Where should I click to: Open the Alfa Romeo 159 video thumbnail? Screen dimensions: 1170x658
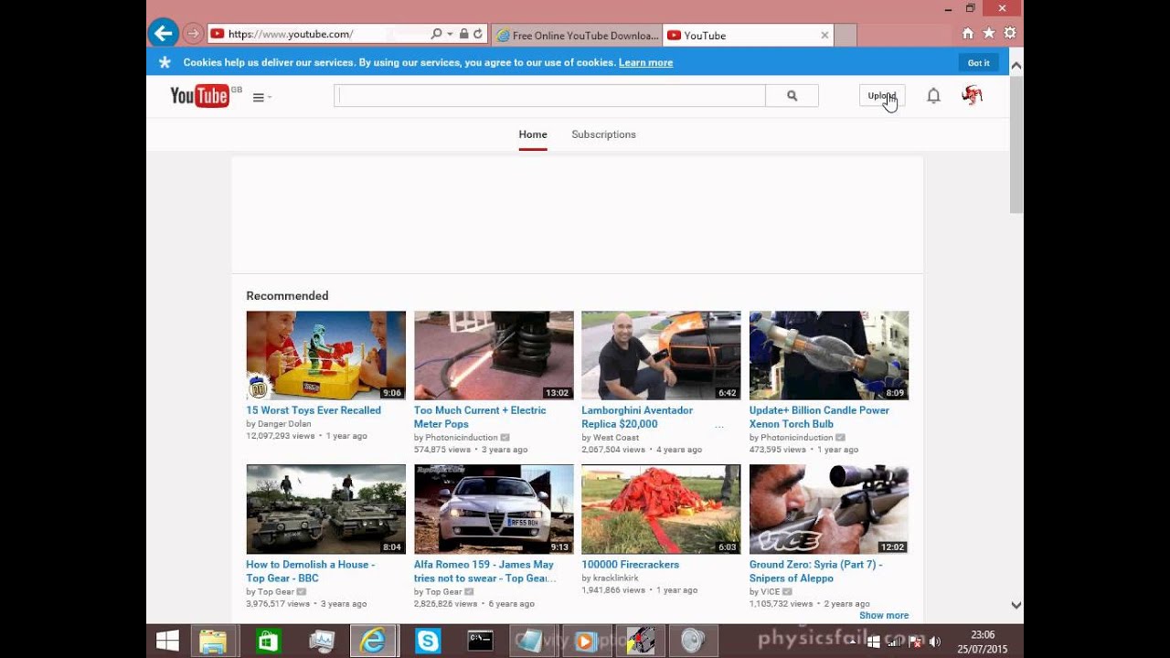coord(494,509)
